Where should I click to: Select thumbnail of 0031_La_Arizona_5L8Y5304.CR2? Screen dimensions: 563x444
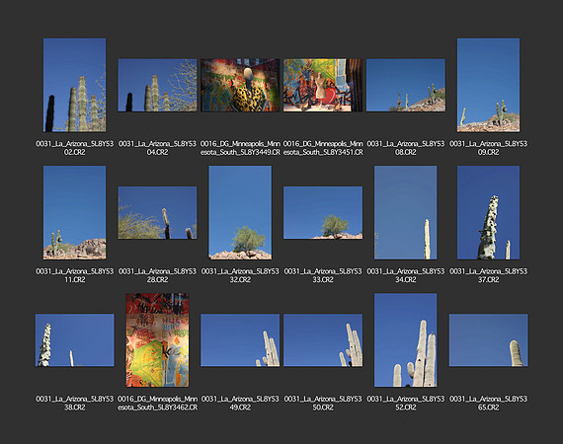point(158,85)
